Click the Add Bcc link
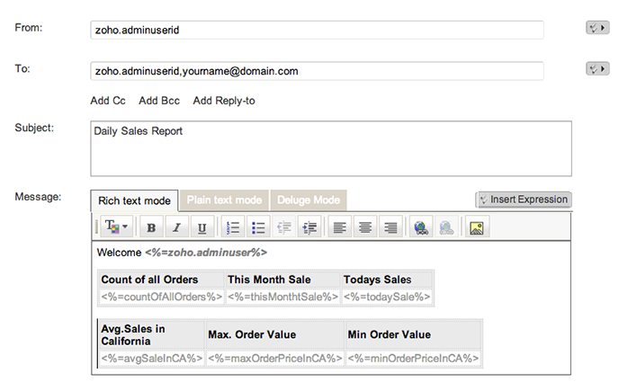Screen dimensions: 637x382 tap(159, 101)
